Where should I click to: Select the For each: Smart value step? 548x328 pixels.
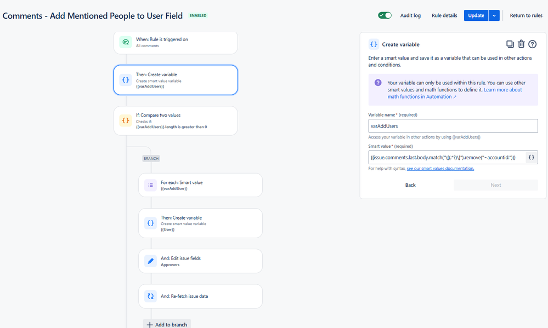coord(200,185)
